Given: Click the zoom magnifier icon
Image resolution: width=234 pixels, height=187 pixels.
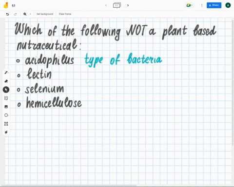Looking at the screenshot, I should click(25, 14).
